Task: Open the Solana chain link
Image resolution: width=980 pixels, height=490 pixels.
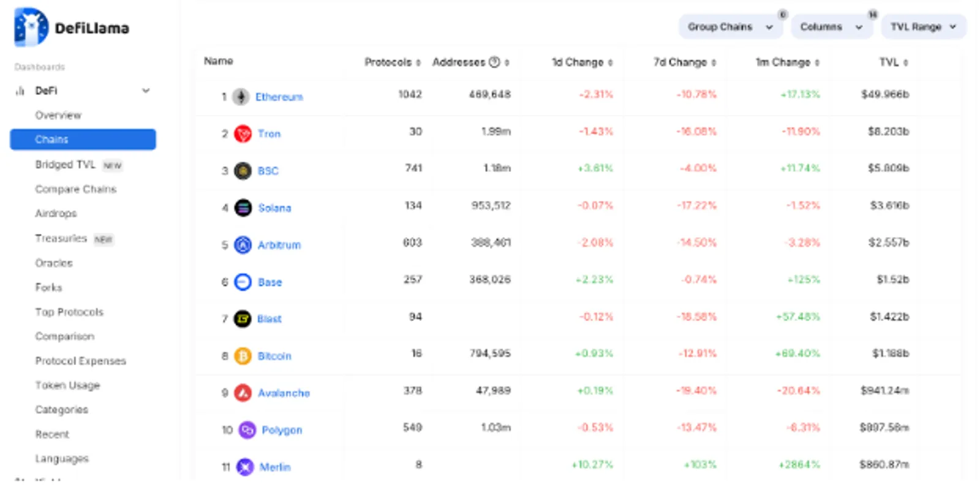Action: [x=274, y=208]
